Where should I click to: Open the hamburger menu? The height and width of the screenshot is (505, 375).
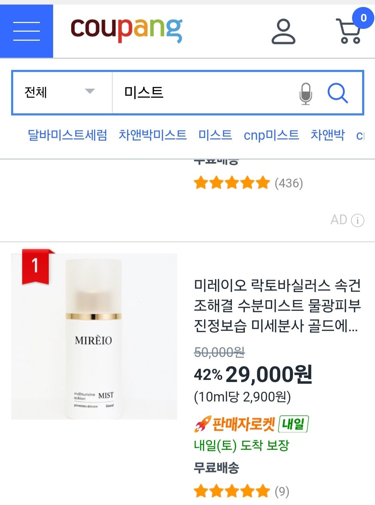point(26,31)
